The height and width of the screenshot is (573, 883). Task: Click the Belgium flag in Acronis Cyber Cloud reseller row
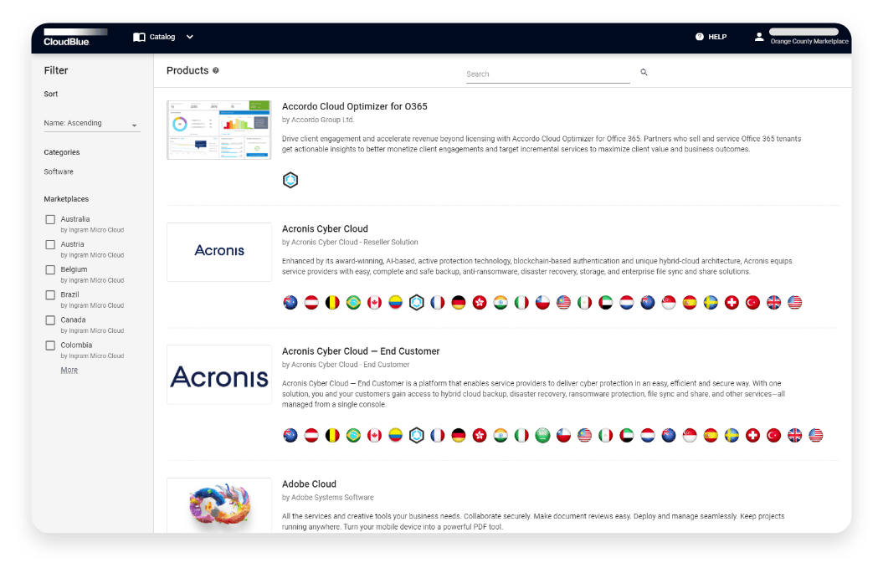click(x=332, y=302)
